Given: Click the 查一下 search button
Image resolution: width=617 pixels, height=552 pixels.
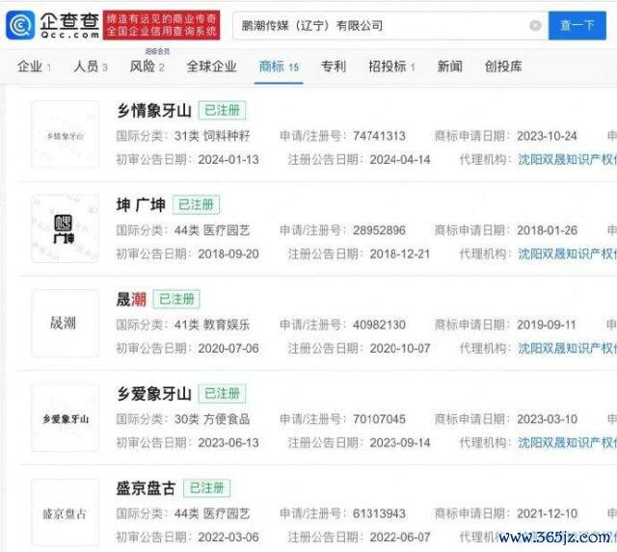Looking at the screenshot, I should (x=577, y=26).
